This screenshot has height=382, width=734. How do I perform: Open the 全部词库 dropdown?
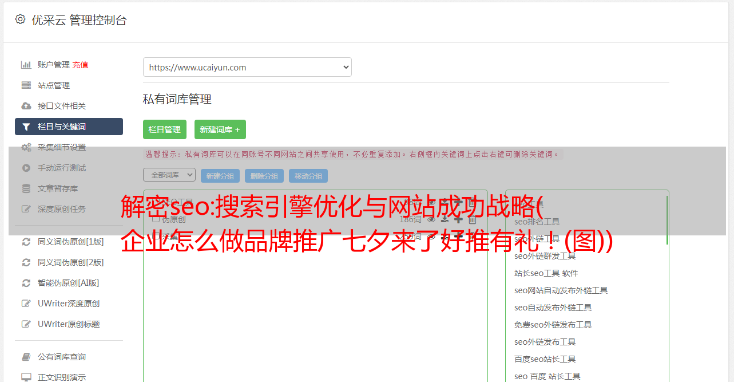(169, 175)
